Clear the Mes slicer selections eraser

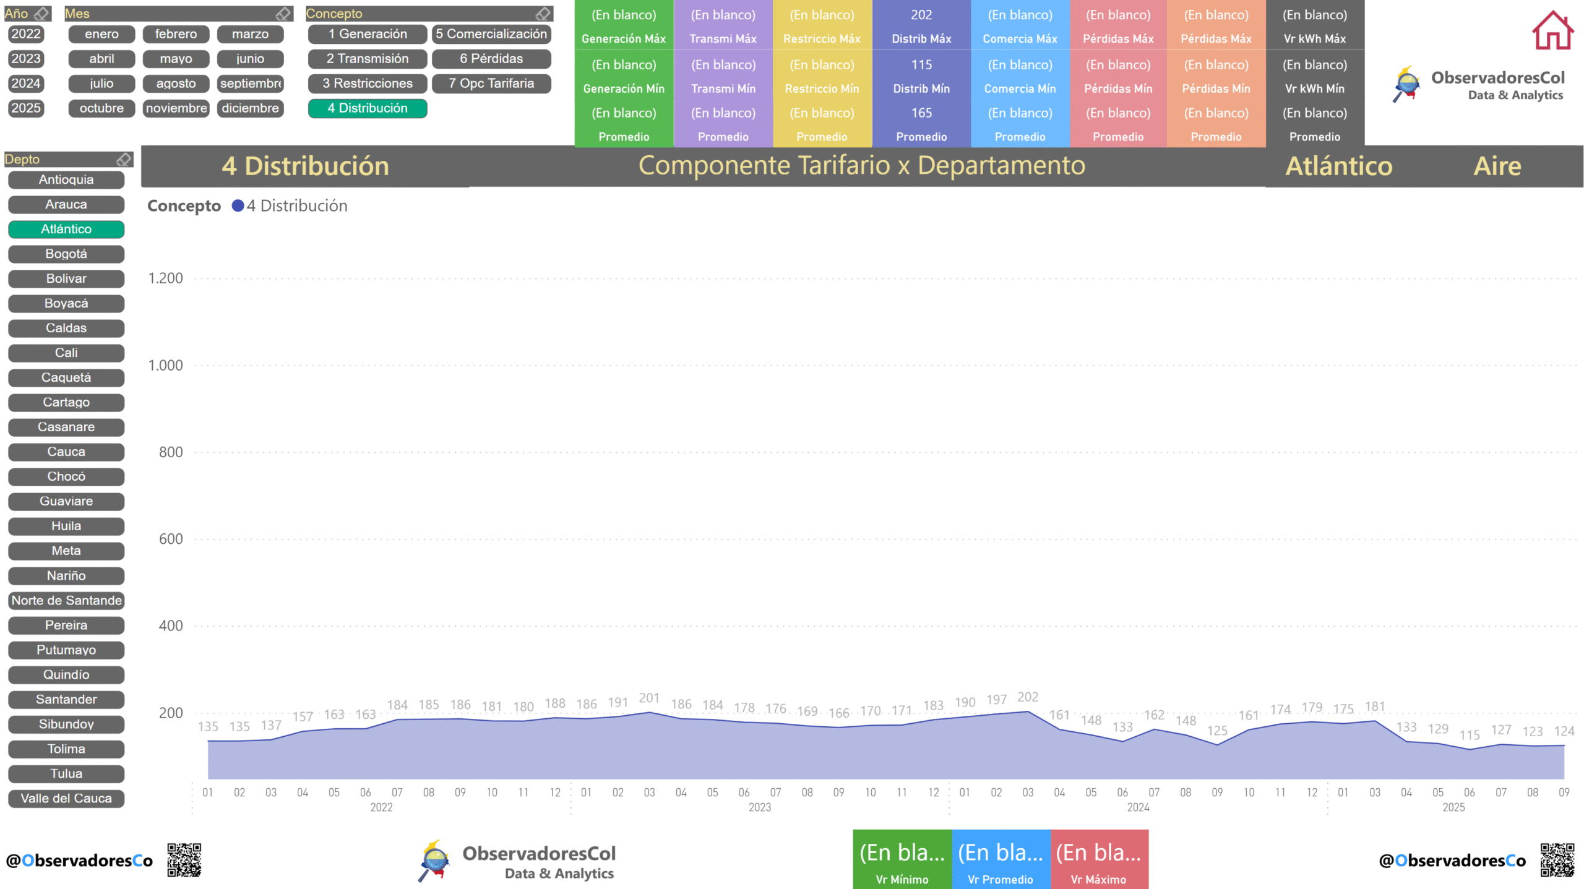[283, 14]
